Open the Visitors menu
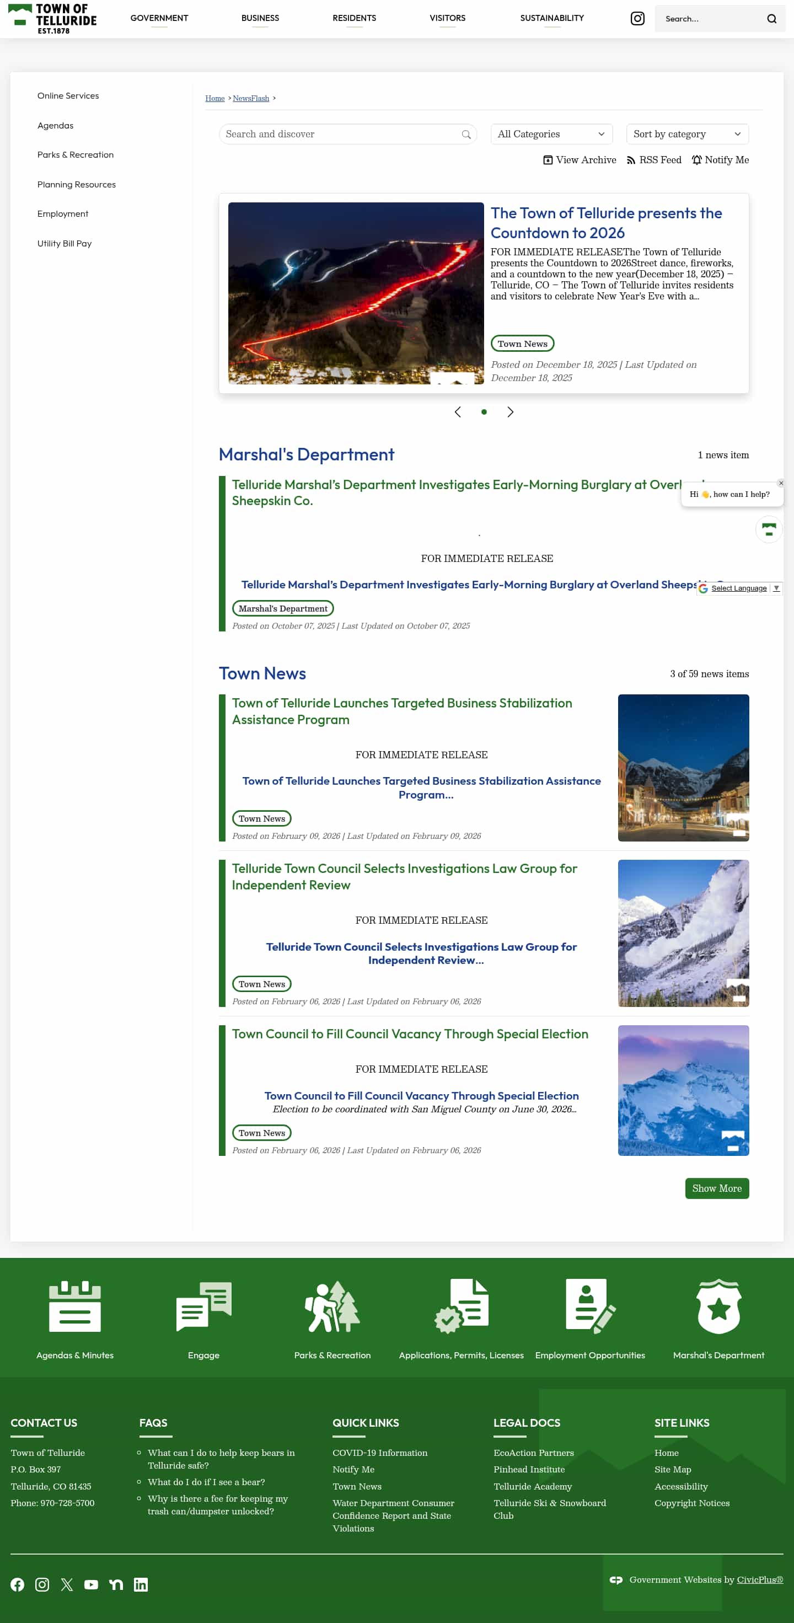 447,18
